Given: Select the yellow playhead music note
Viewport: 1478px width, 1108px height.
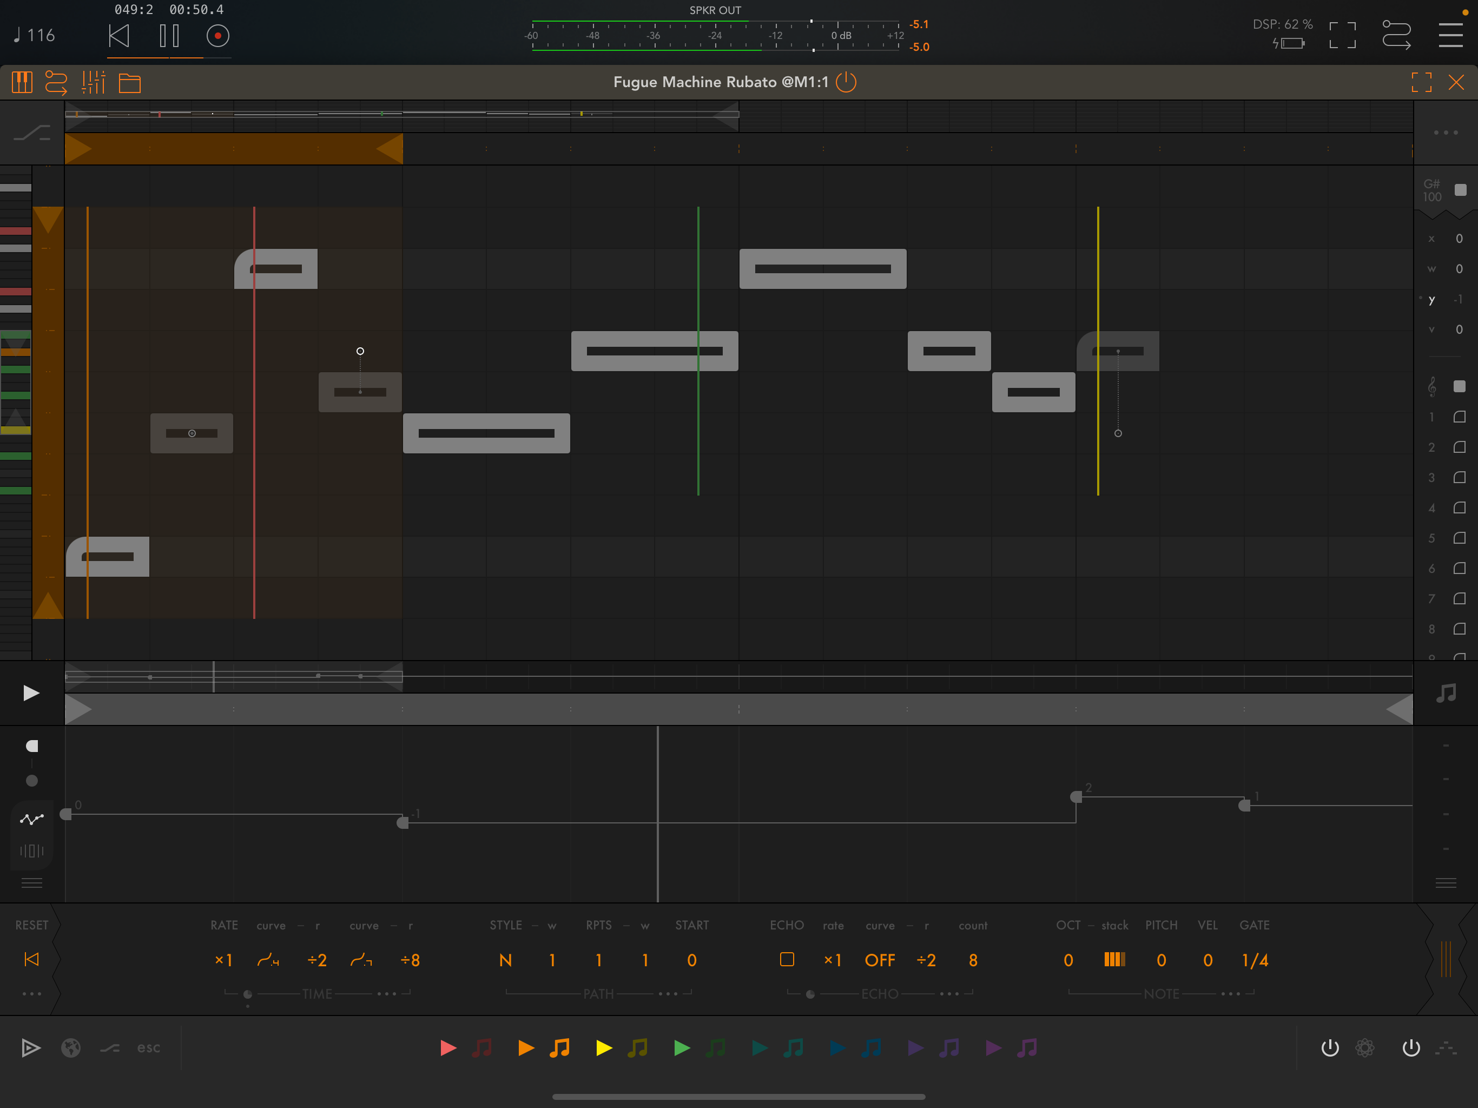Looking at the screenshot, I should tap(637, 1048).
